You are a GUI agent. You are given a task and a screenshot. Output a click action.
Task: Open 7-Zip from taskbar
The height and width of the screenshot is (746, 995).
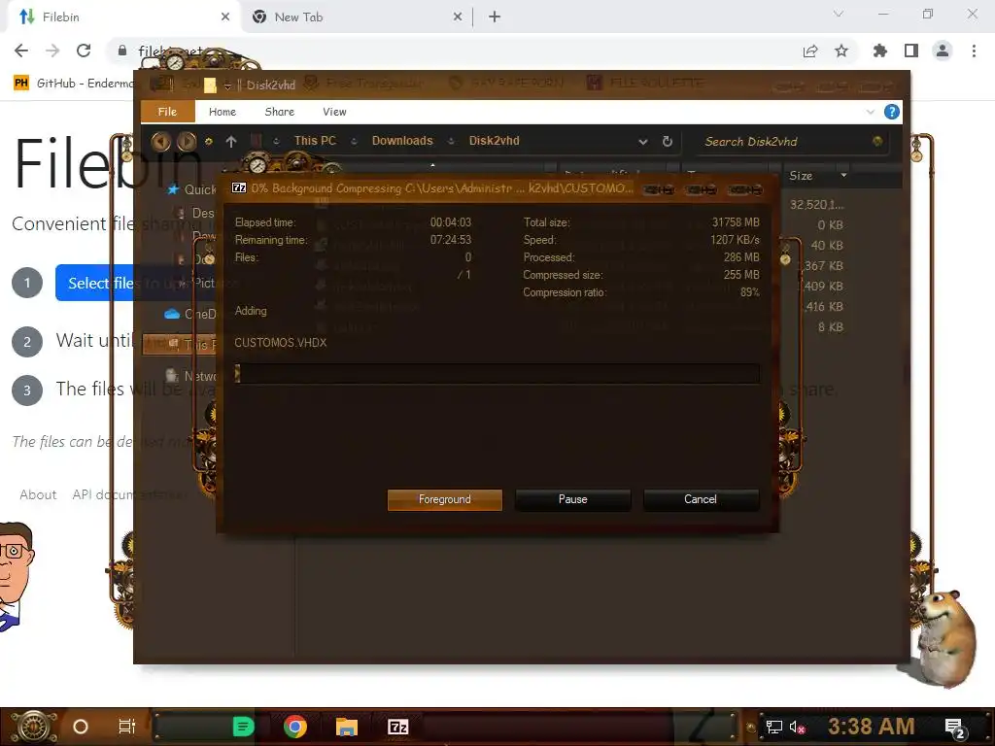tap(397, 727)
